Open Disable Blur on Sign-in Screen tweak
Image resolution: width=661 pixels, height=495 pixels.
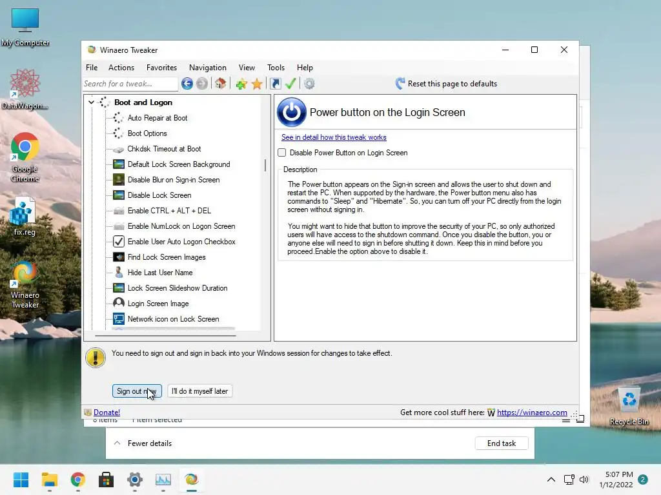pos(173,180)
